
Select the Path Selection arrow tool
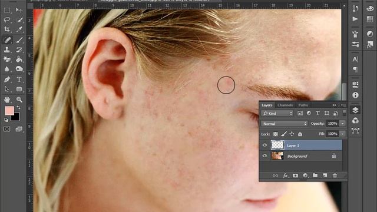(x=7, y=89)
